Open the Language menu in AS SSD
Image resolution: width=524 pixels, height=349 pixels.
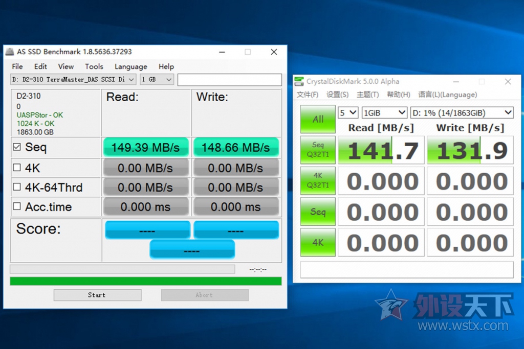point(130,66)
